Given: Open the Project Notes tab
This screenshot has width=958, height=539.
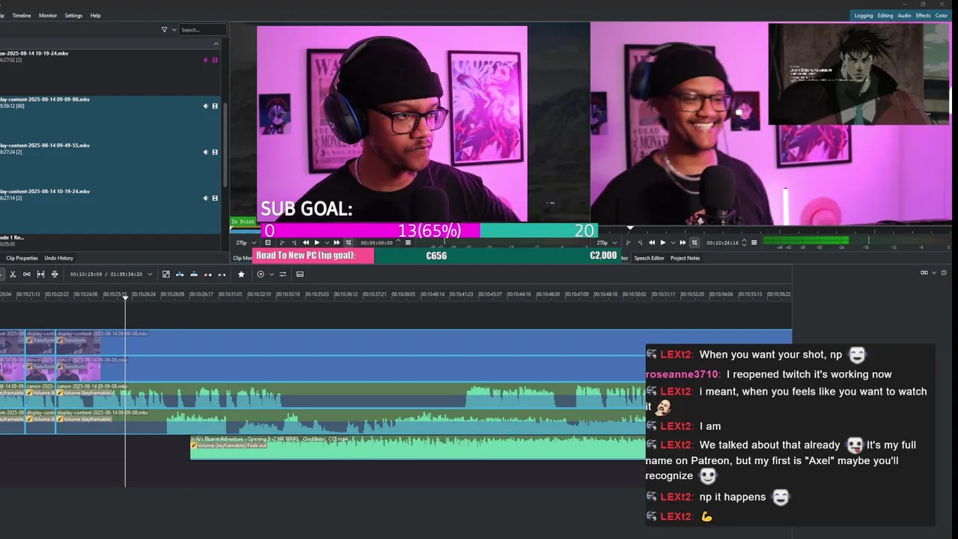Looking at the screenshot, I should pos(685,258).
